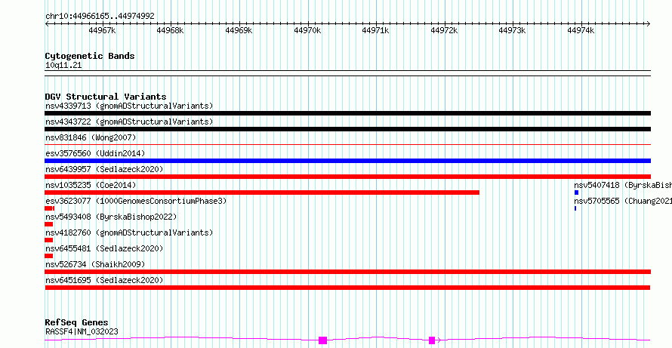Click the first magenta RASSF4 exon box

pyautogui.click(x=322, y=340)
